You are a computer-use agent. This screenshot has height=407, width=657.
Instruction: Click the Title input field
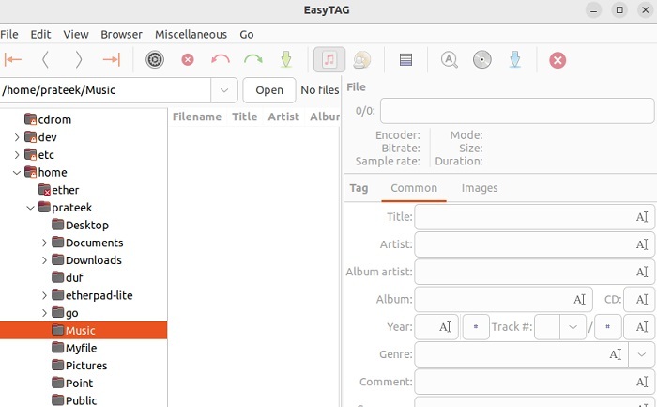534,217
